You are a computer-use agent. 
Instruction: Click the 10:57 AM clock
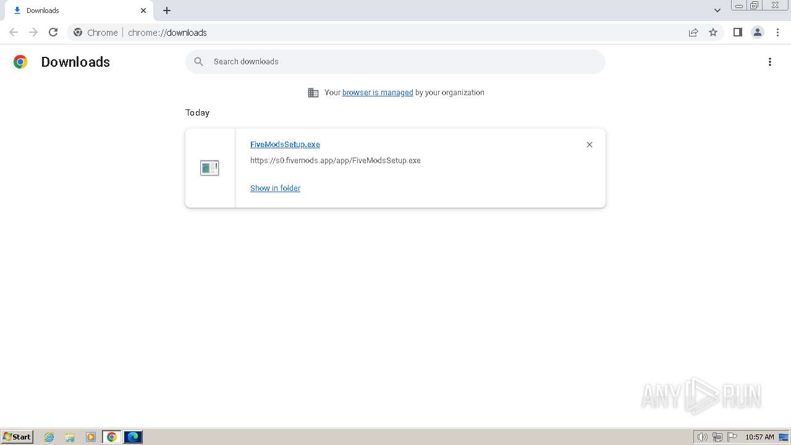(759, 437)
